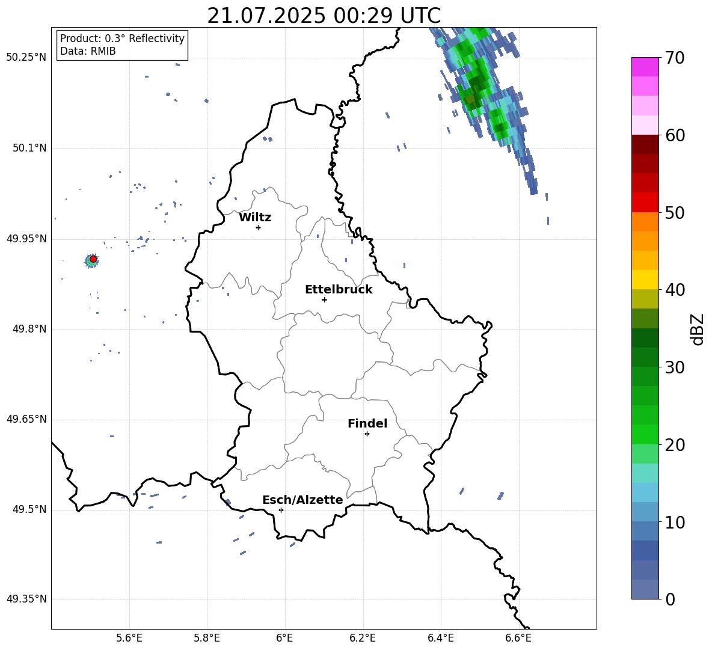The height and width of the screenshot is (650, 712).
Task: Click the colorbar tick label 0
Action: (x=670, y=599)
